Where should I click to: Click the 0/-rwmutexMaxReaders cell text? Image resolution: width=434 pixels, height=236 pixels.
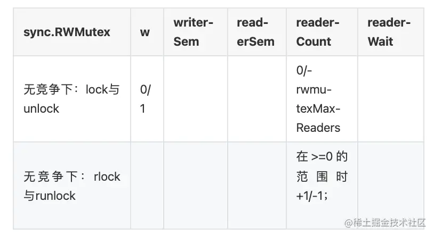[318, 99]
